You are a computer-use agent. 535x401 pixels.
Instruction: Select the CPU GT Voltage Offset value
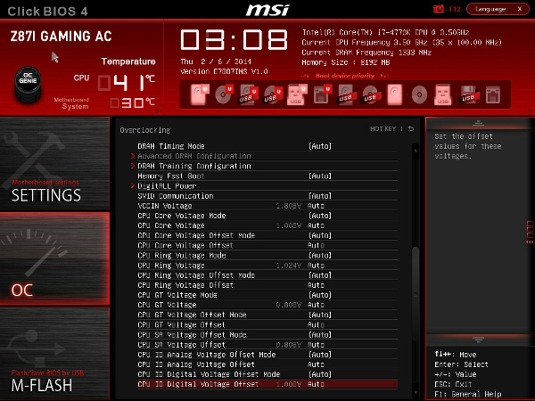pos(316,324)
